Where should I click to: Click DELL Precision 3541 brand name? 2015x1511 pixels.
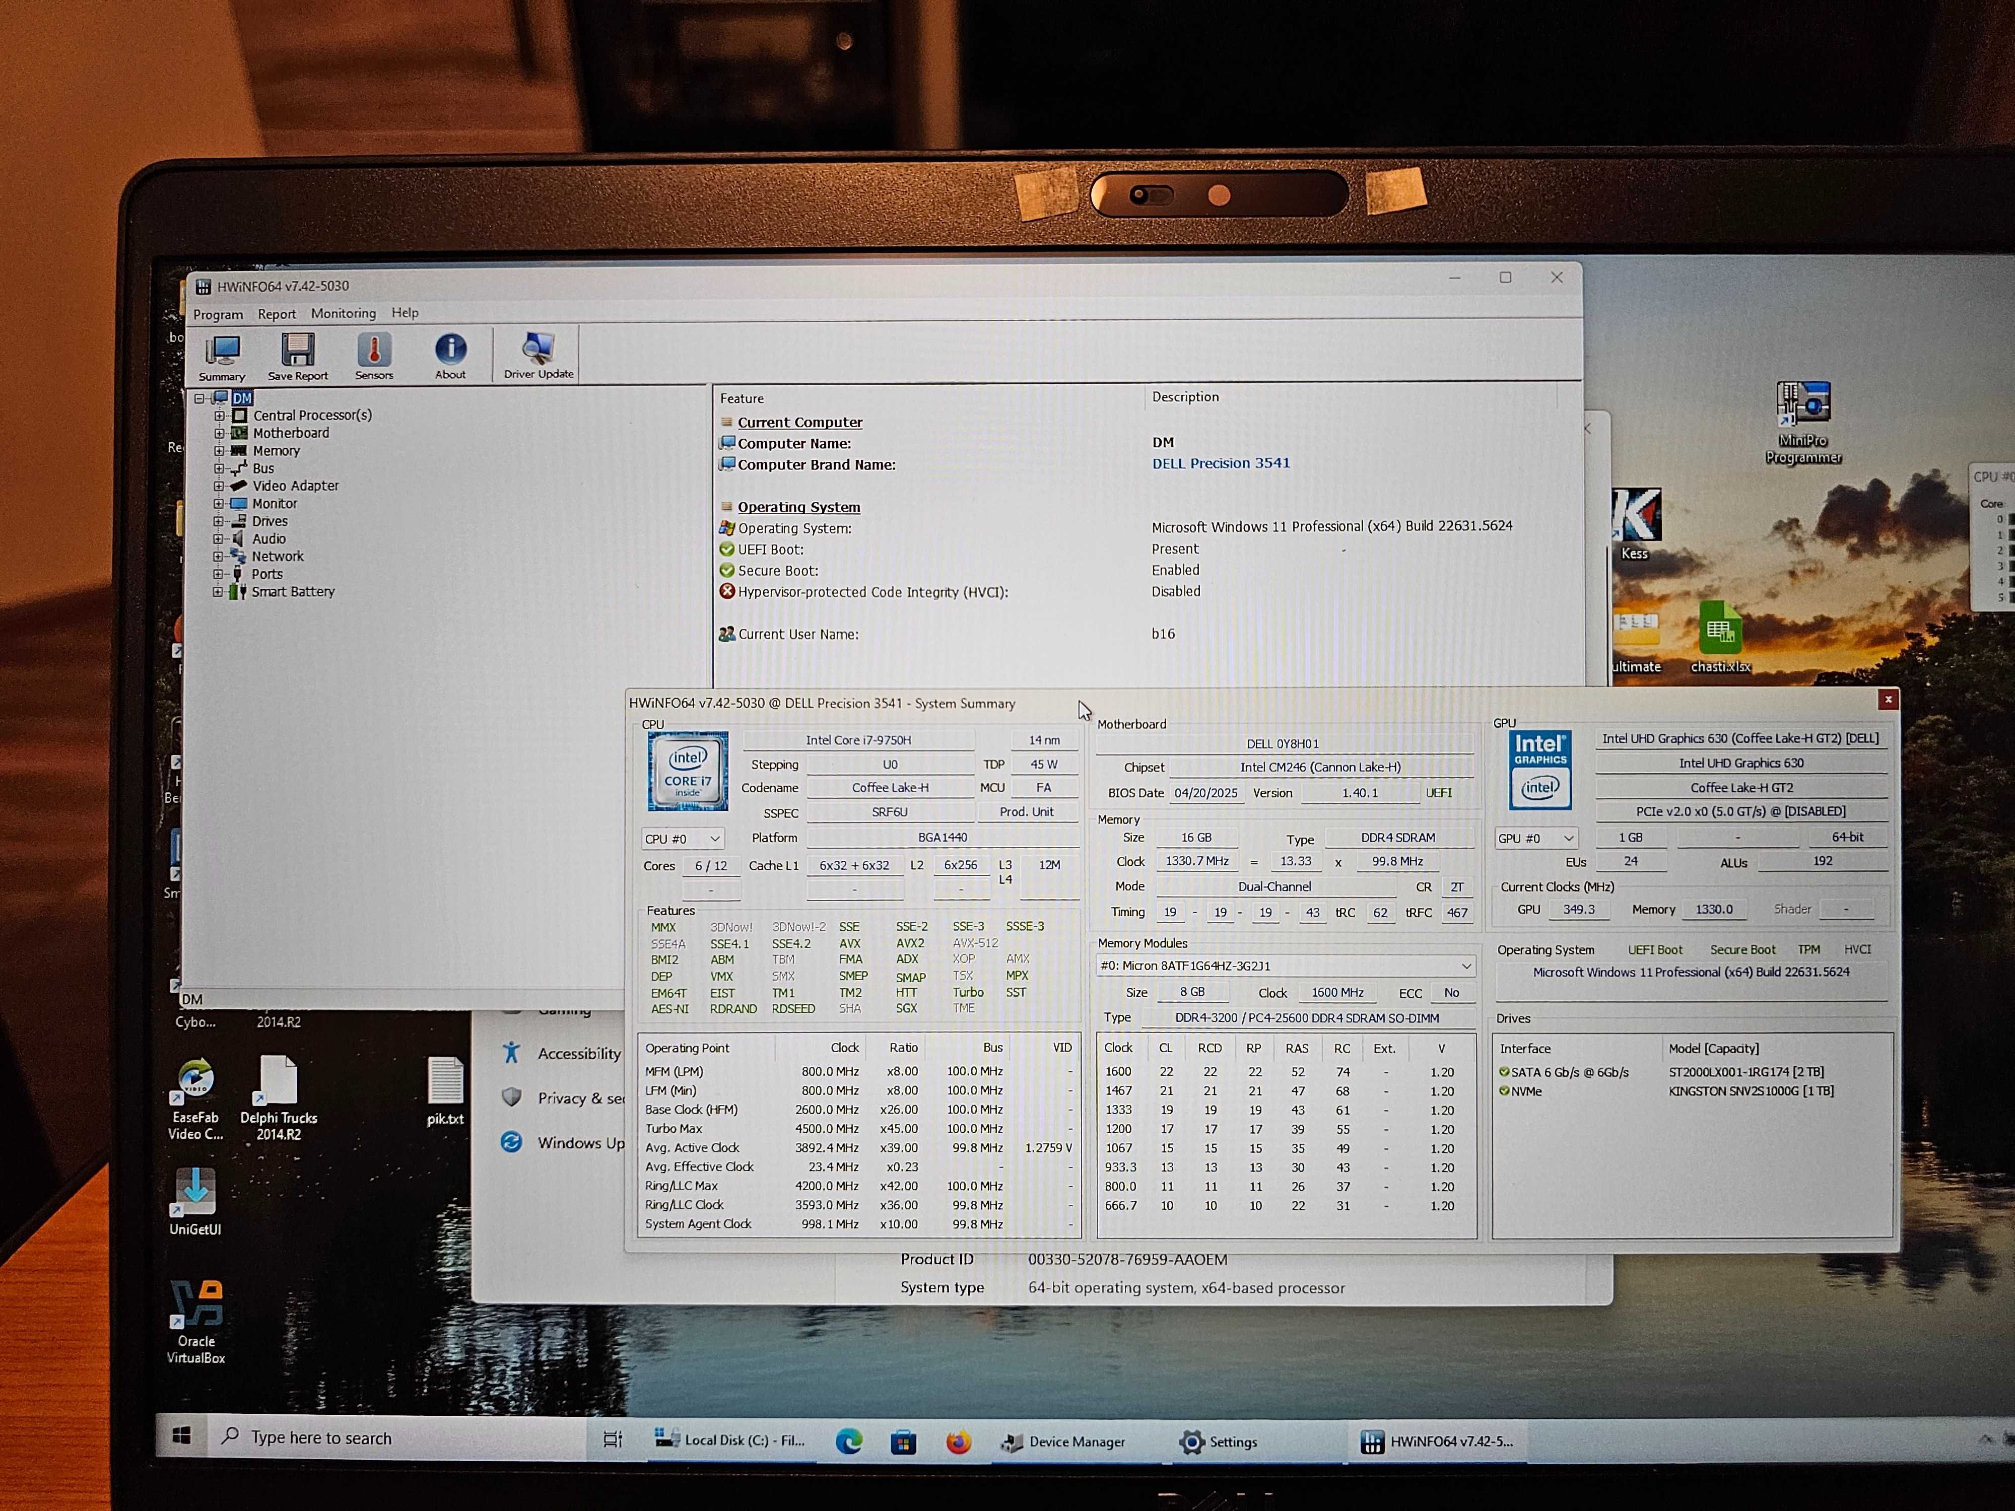coord(1221,463)
